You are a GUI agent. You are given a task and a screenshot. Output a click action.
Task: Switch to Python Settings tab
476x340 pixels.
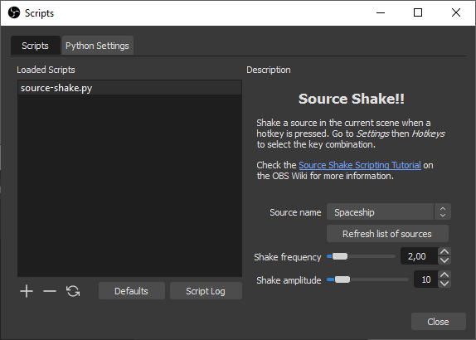98,46
